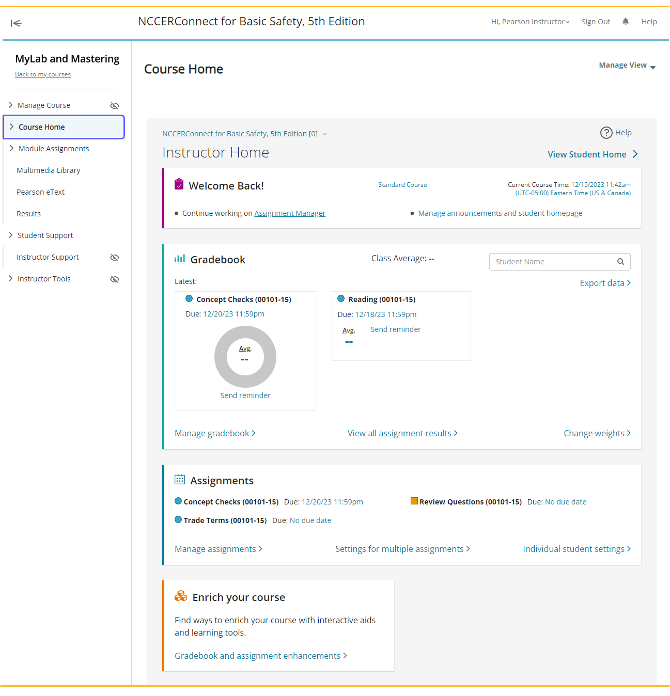Click the blue dot beside Reading (00101-15)

click(341, 298)
